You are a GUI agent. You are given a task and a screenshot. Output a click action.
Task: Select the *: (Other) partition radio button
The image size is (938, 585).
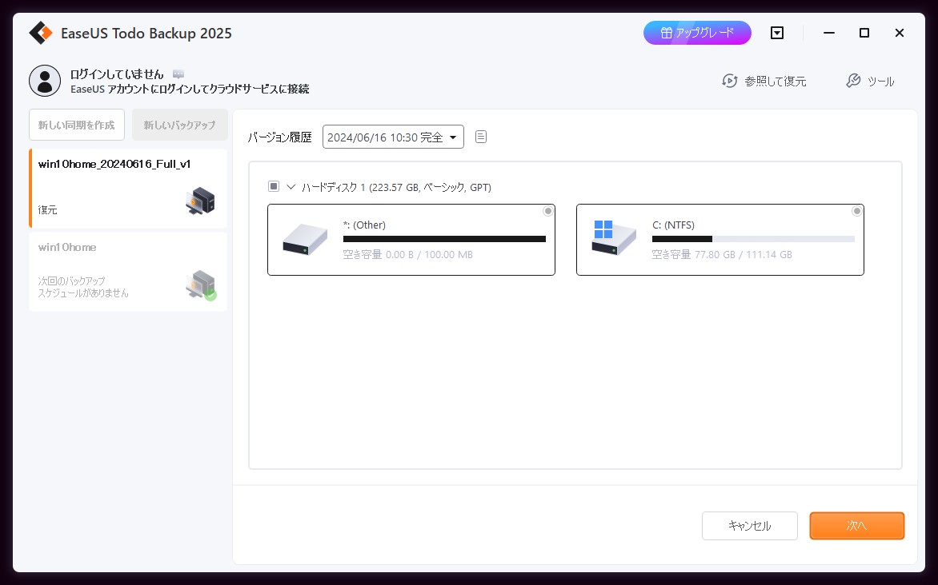[x=548, y=211]
